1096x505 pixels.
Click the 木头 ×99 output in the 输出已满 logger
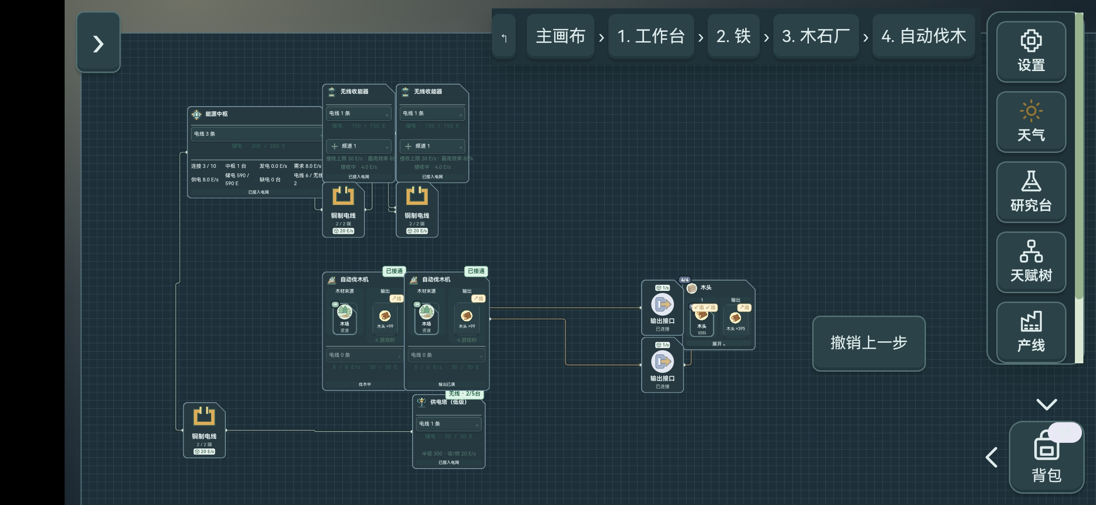[467, 319]
